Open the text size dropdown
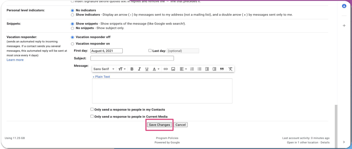Screen dimensions: 352x149 point(122,69)
